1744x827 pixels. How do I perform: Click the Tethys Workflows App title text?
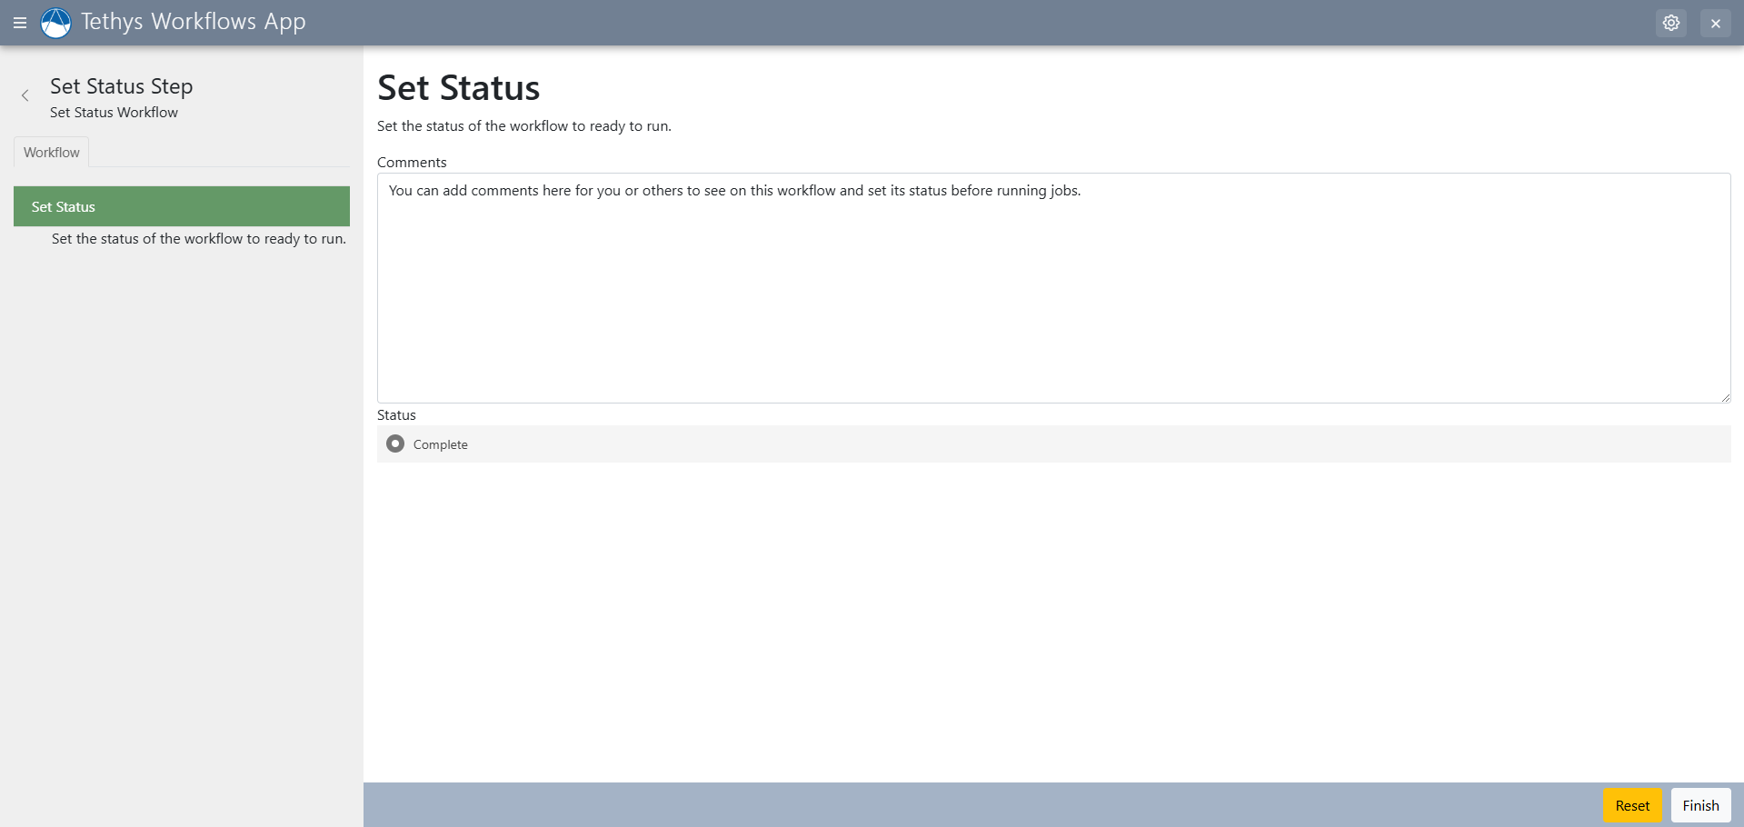[192, 21]
